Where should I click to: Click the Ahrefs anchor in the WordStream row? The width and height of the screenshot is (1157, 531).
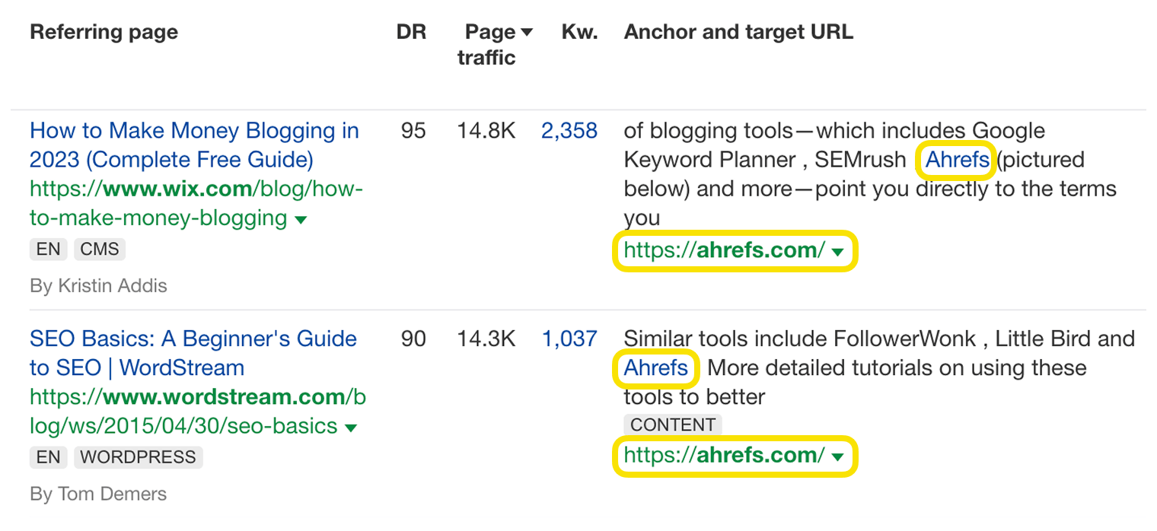pos(655,367)
